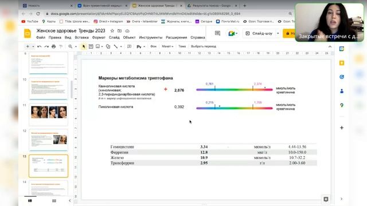Image resolution: width=367 pixels, height=206 pixels.
Task: Add a new slide with plus button
Action: click(x=28, y=46)
